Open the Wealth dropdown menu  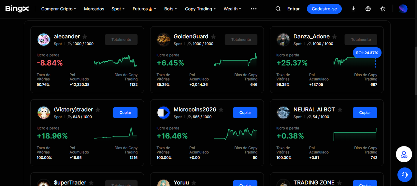click(x=232, y=9)
